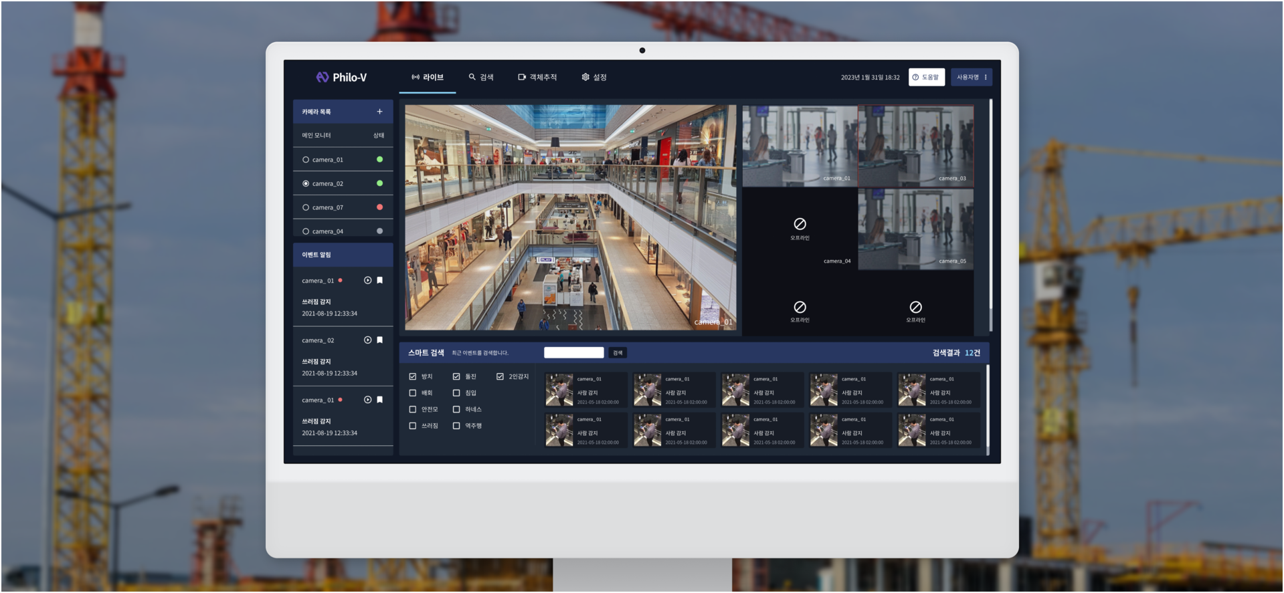
Task: Click the Philo-V logo
Action: 341,78
